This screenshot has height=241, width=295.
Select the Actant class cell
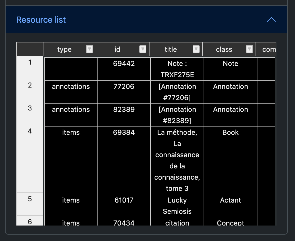pyautogui.click(x=231, y=205)
